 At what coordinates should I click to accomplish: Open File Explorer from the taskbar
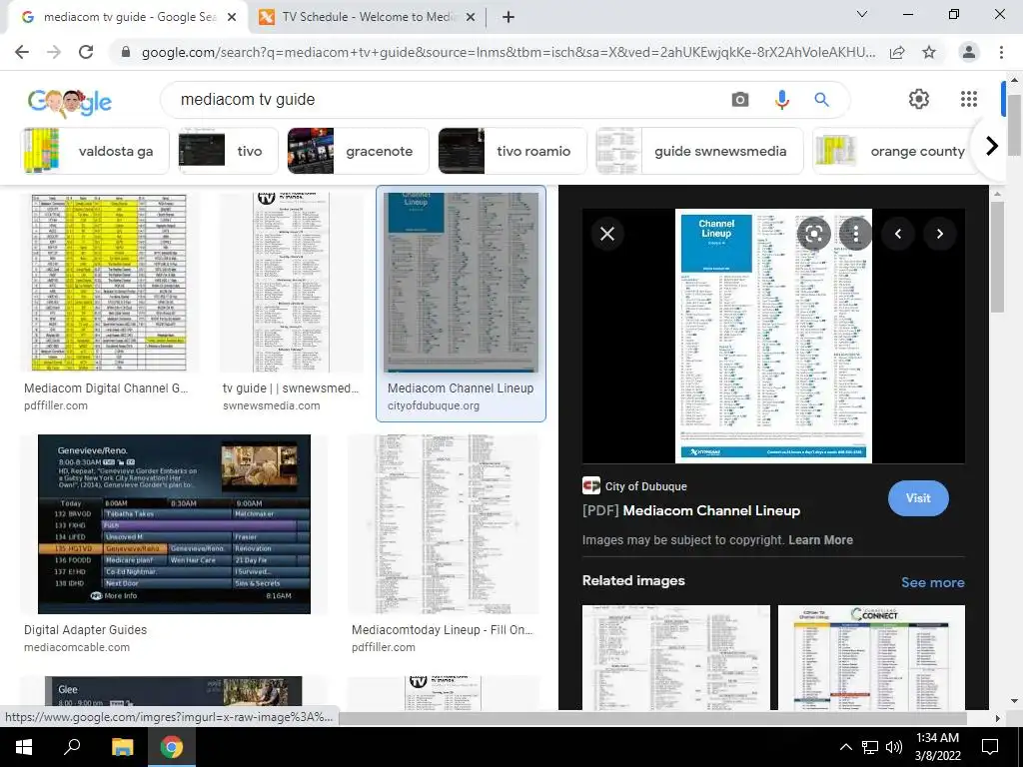click(x=122, y=747)
